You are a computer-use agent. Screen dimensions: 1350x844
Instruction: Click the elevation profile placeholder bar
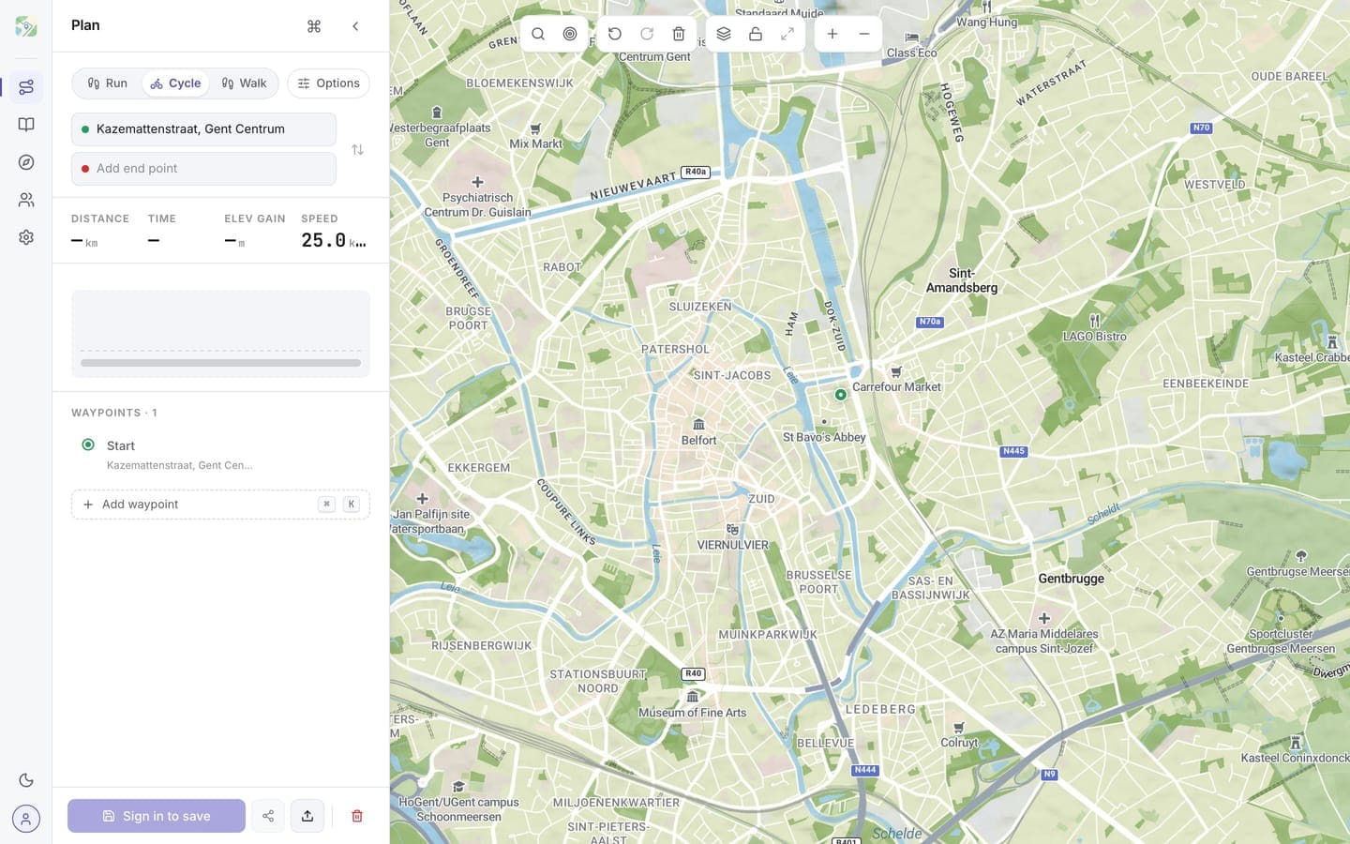tap(220, 363)
